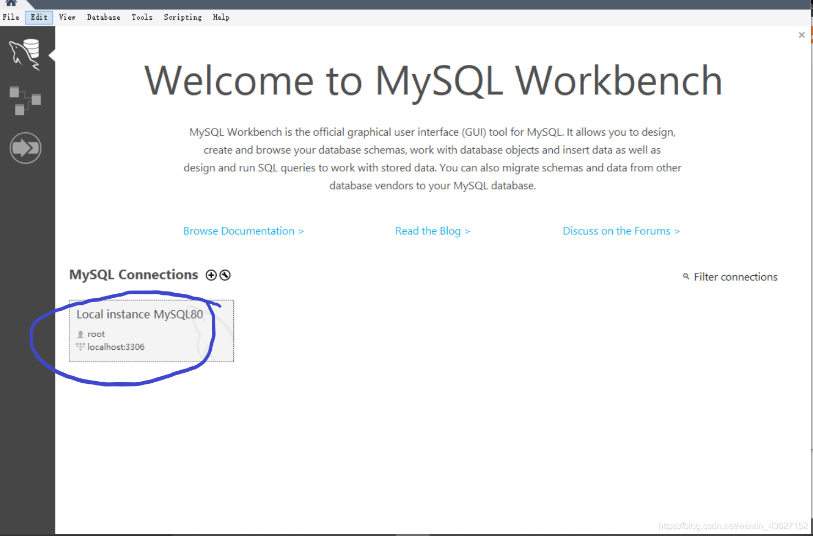Click the root user label
The height and width of the screenshot is (536, 813).
coord(96,334)
